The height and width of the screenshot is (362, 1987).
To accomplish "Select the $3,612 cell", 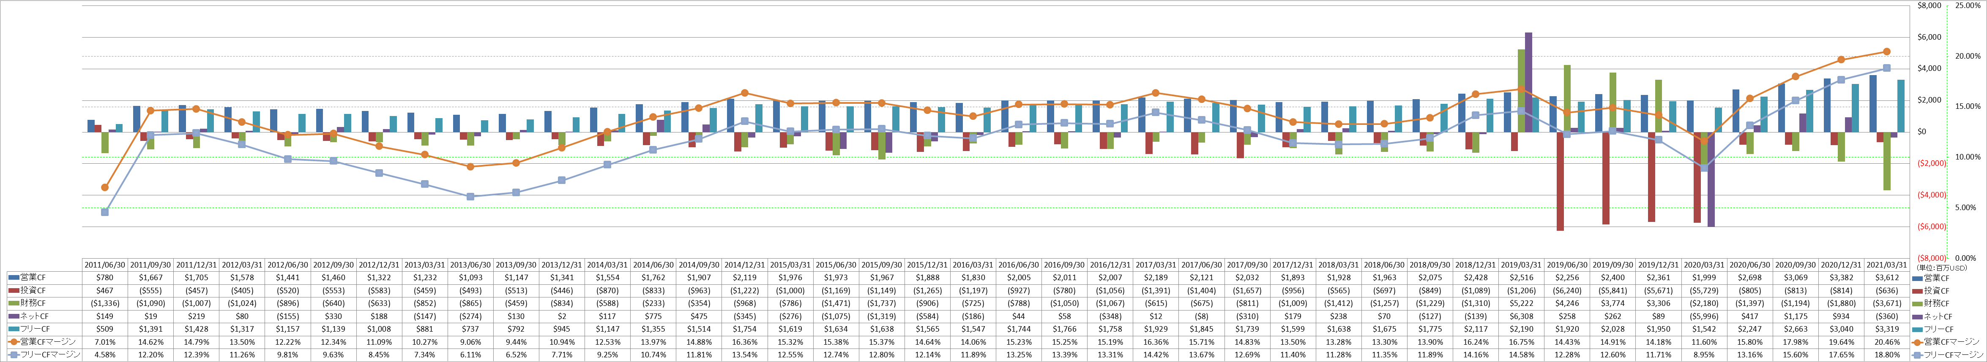I will (1886, 277).
